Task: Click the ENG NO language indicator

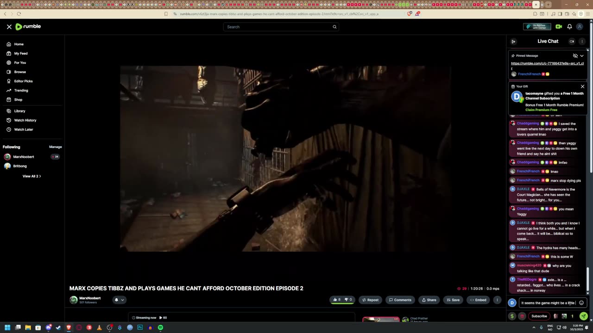Action: click(550, 327)
